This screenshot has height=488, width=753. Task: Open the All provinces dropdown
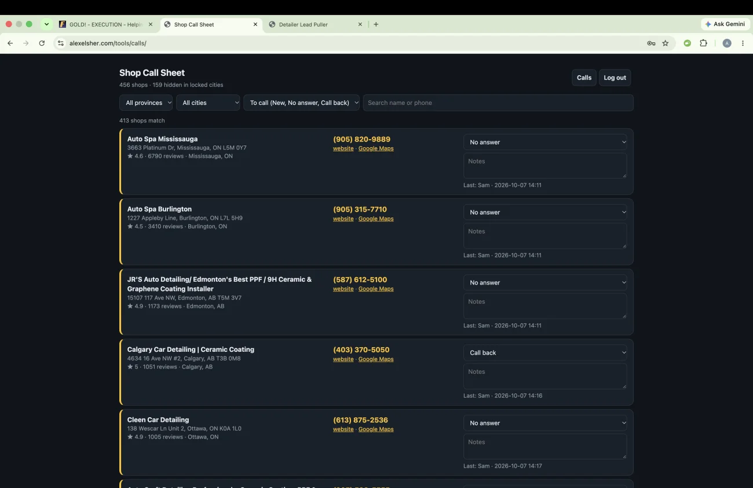(146, 103)
